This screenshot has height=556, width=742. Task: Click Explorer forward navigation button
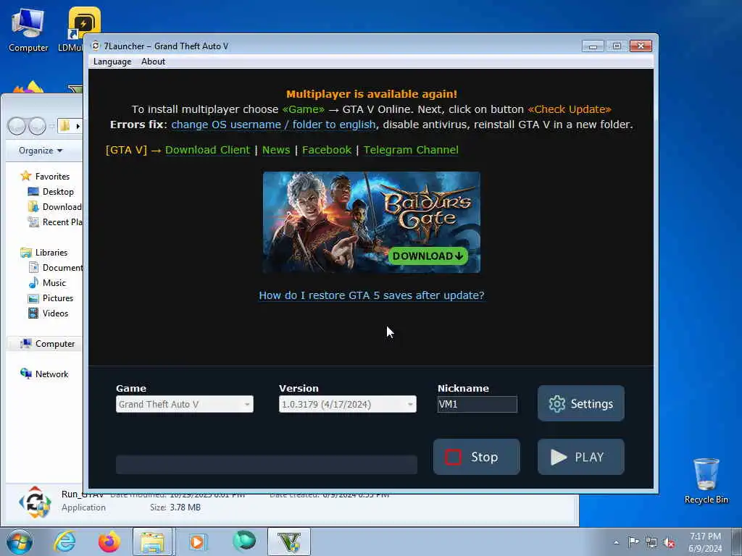pos(37,126)
